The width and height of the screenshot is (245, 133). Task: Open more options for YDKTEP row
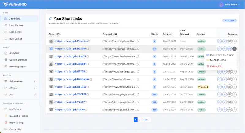(234, 95)
